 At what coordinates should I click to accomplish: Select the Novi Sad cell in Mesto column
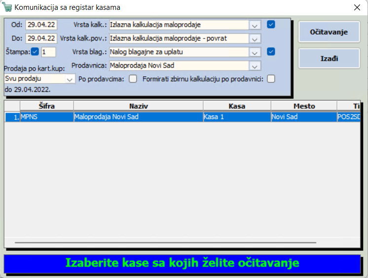tap(304, 117)
